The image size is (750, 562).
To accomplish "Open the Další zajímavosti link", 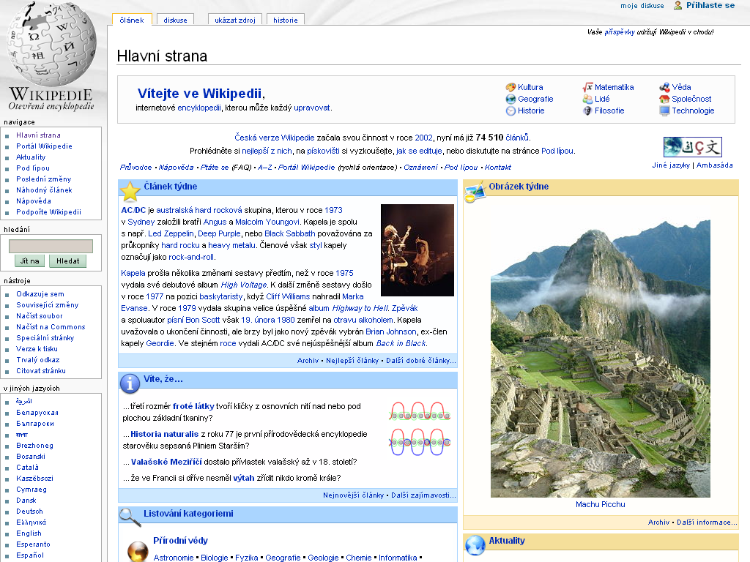I will 423,495.
